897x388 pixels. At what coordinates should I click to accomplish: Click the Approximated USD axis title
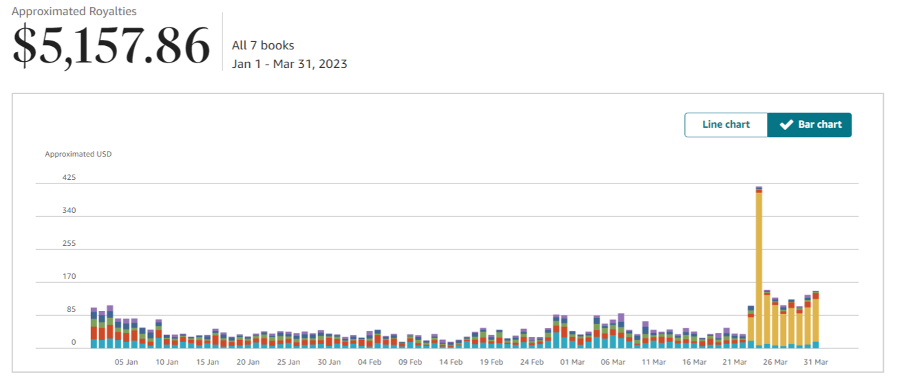point(78,154)
